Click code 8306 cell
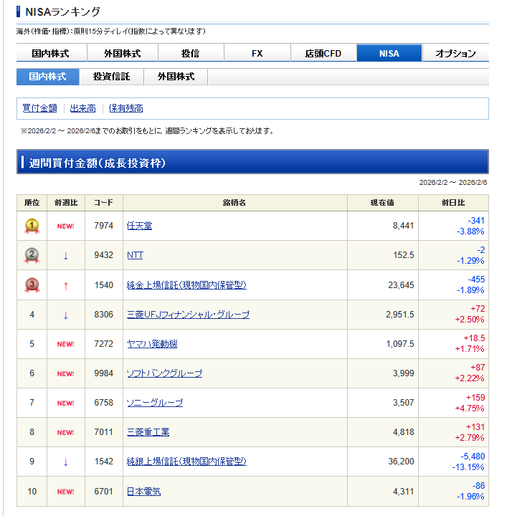 click(x=104, y=315)
